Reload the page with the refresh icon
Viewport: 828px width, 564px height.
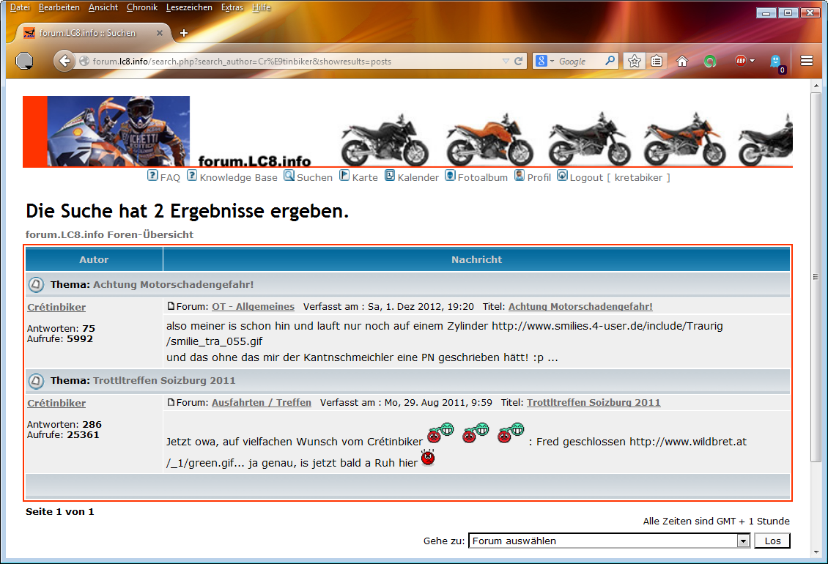519,62
